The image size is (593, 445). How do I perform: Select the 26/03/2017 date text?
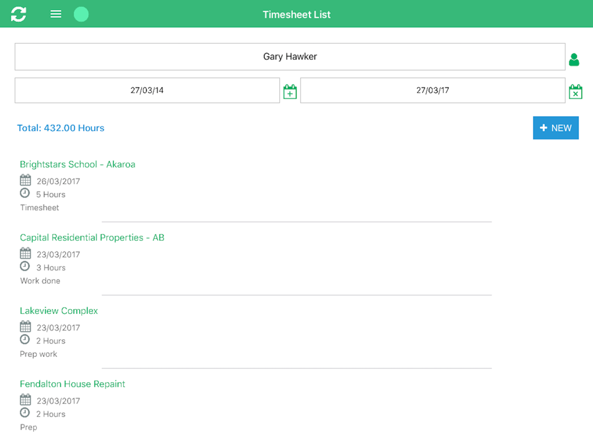point(58,181)
